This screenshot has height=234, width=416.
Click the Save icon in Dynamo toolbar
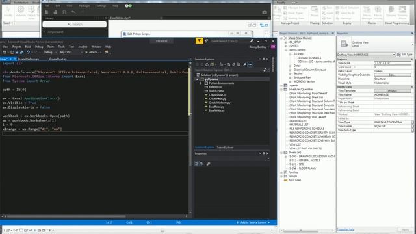[x=64, y=12]
